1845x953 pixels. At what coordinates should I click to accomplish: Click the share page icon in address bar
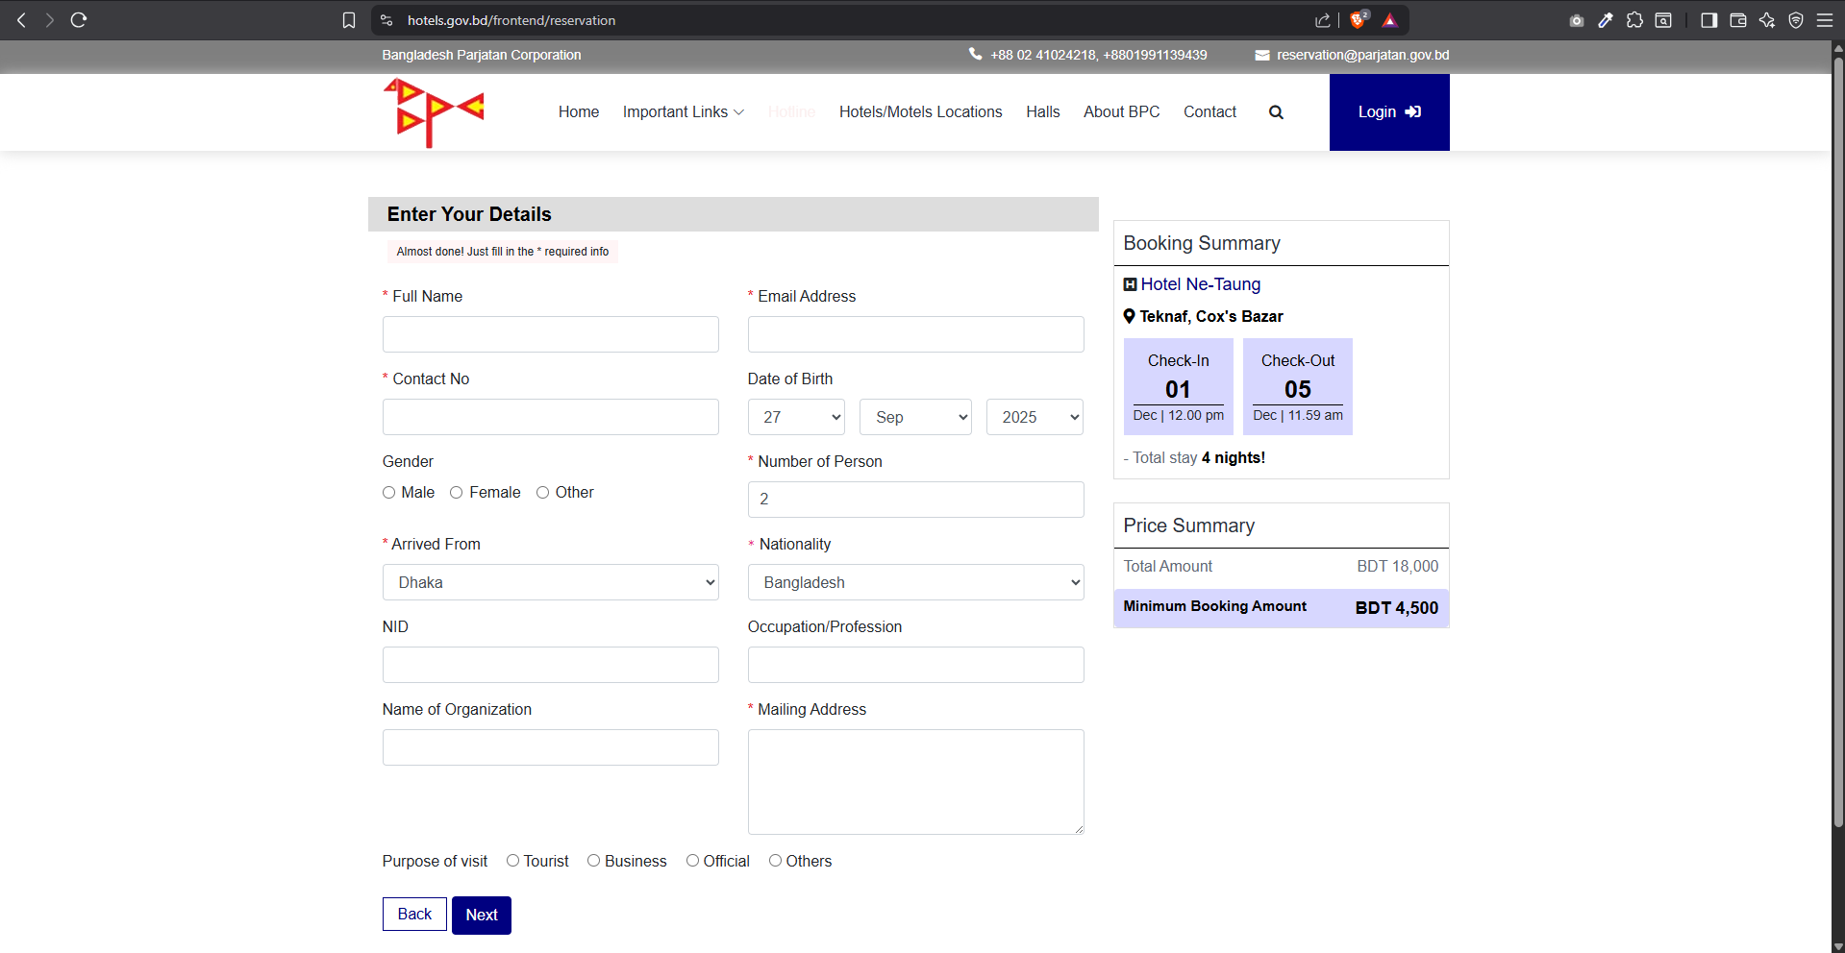(1323, 20)
